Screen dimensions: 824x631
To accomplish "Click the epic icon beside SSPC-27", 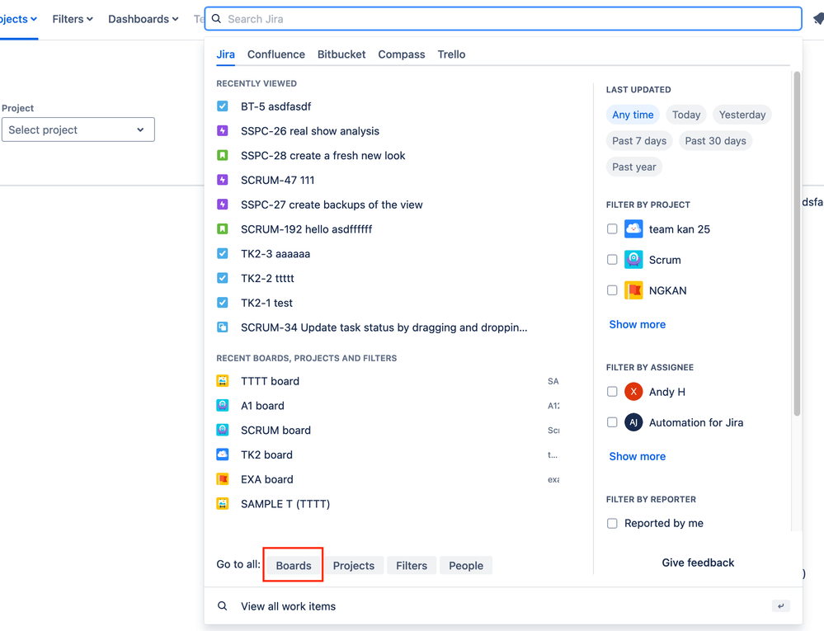I will point(223,205).
